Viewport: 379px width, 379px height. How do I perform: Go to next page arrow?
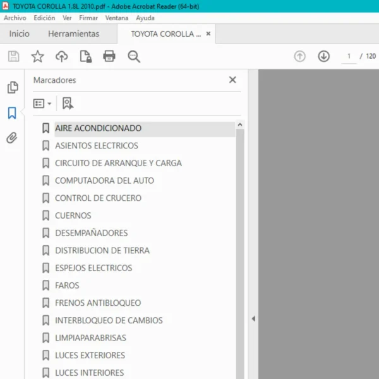pyautogui.click(x=324, y=56)
